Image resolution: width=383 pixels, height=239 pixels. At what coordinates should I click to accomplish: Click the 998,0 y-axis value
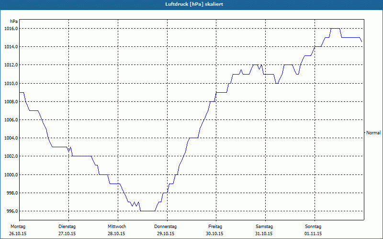(12, 193)
